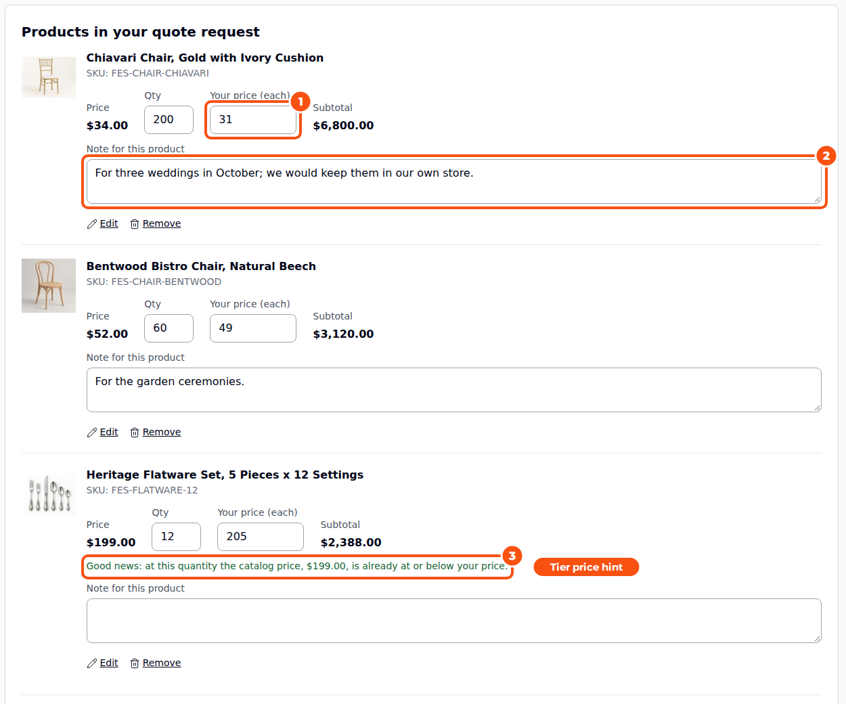Viewport: 846px width, 704px height.
Task: Click the $2,388.00 subtotal value
Action: tap(351, 542)
